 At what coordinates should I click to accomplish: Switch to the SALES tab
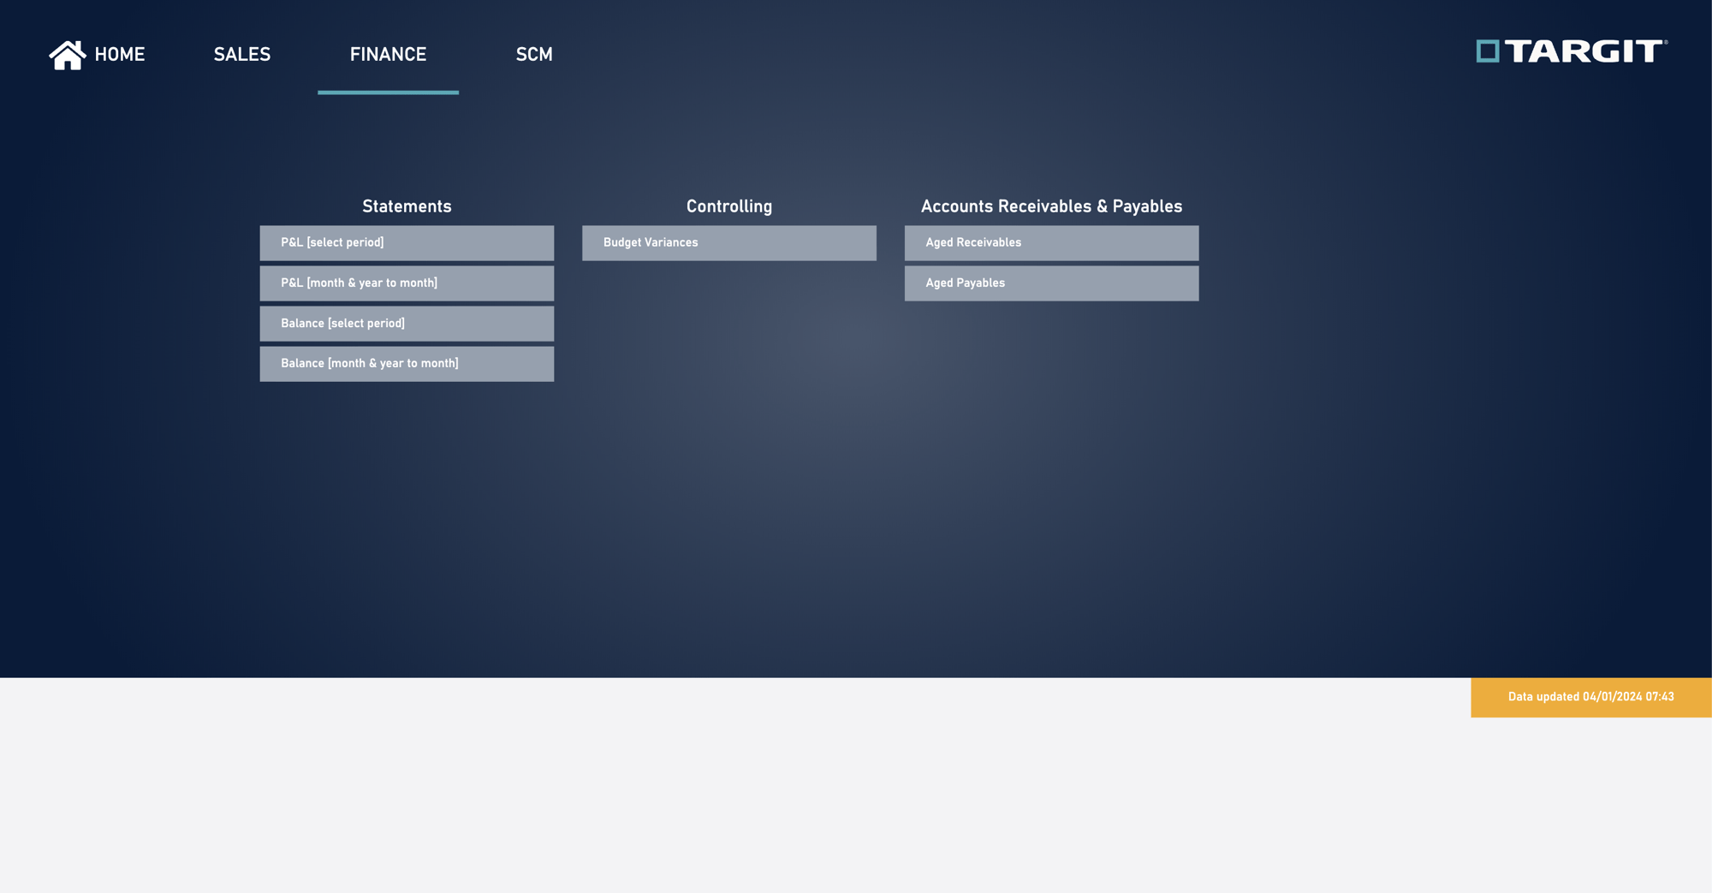tap(242, 55)
